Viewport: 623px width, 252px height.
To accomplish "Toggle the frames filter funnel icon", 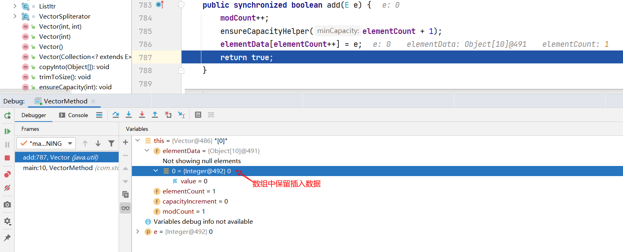I will pos(111,143).
